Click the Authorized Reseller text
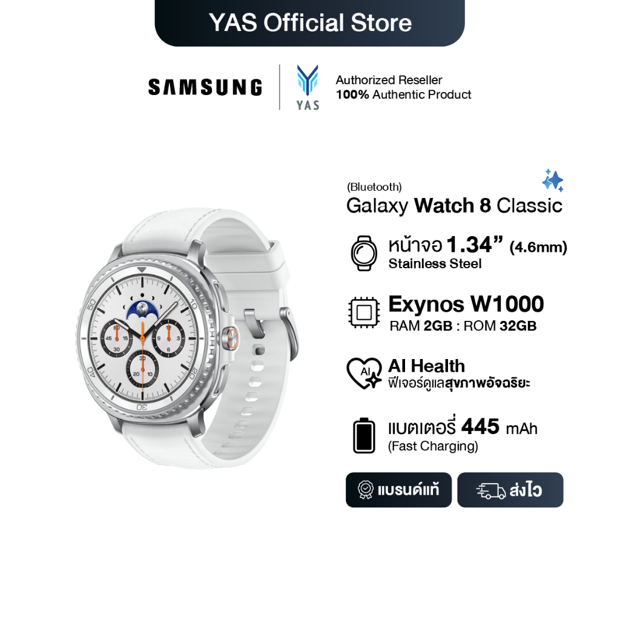Viewport: 620px width, 620px height. [x=389, y=80]
